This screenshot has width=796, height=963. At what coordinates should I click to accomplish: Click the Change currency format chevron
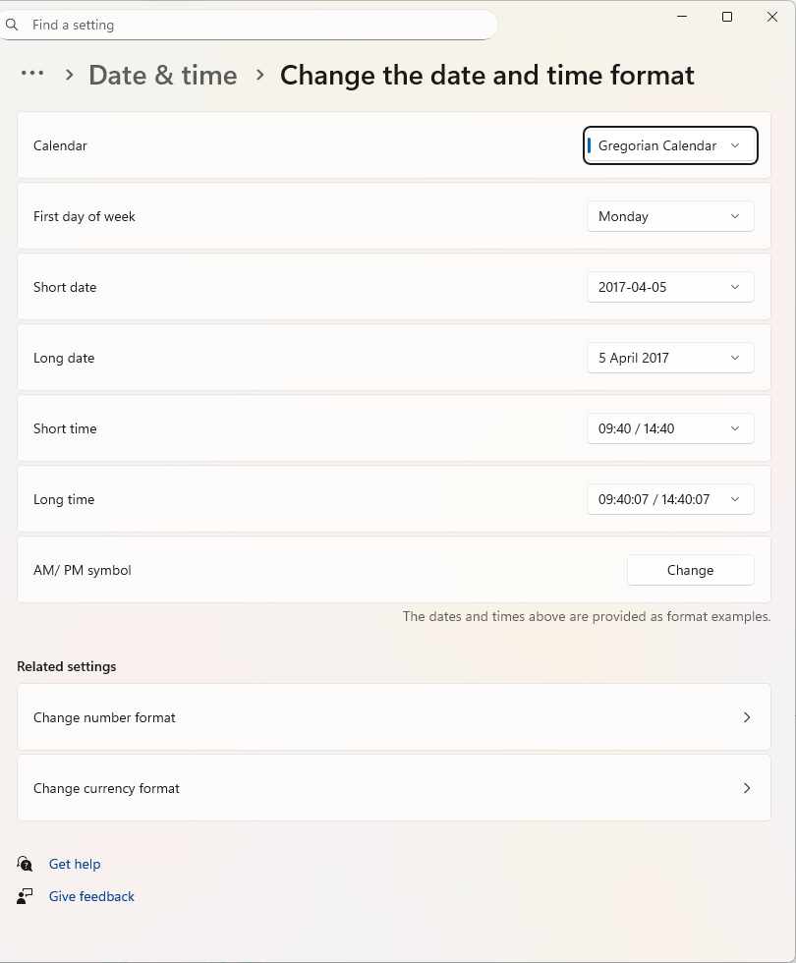tap(747, 788)
